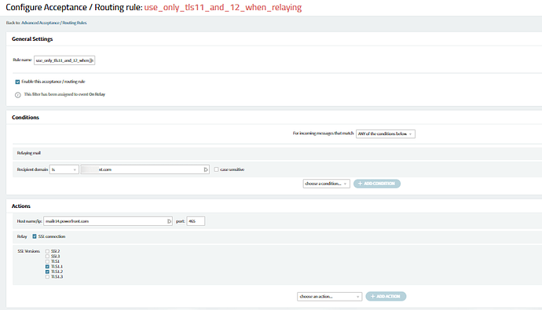The width and height of the screenshot is (542, 310).
Task: Uncheck the TLS1.1 version checkbox
Action: tap(47, 267)
